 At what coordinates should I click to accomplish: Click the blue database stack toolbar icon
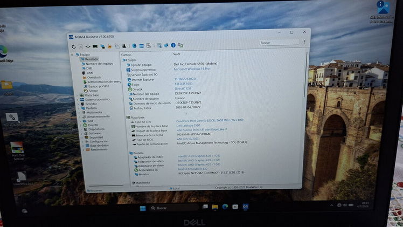tap(141, 46)
